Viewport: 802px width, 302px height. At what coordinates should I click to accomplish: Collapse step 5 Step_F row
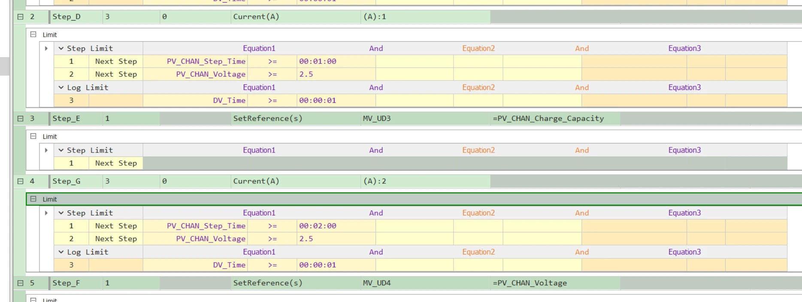point(20,283)
